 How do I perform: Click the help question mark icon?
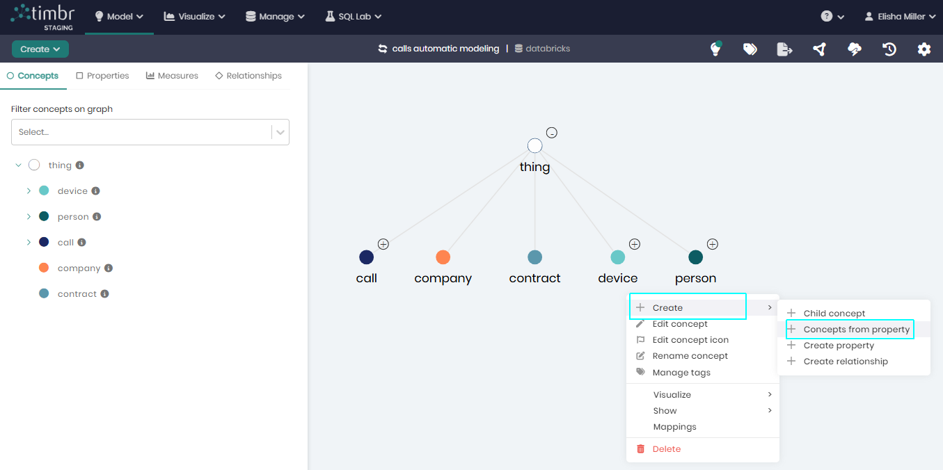pyautogui.click(x=827, y=16)
